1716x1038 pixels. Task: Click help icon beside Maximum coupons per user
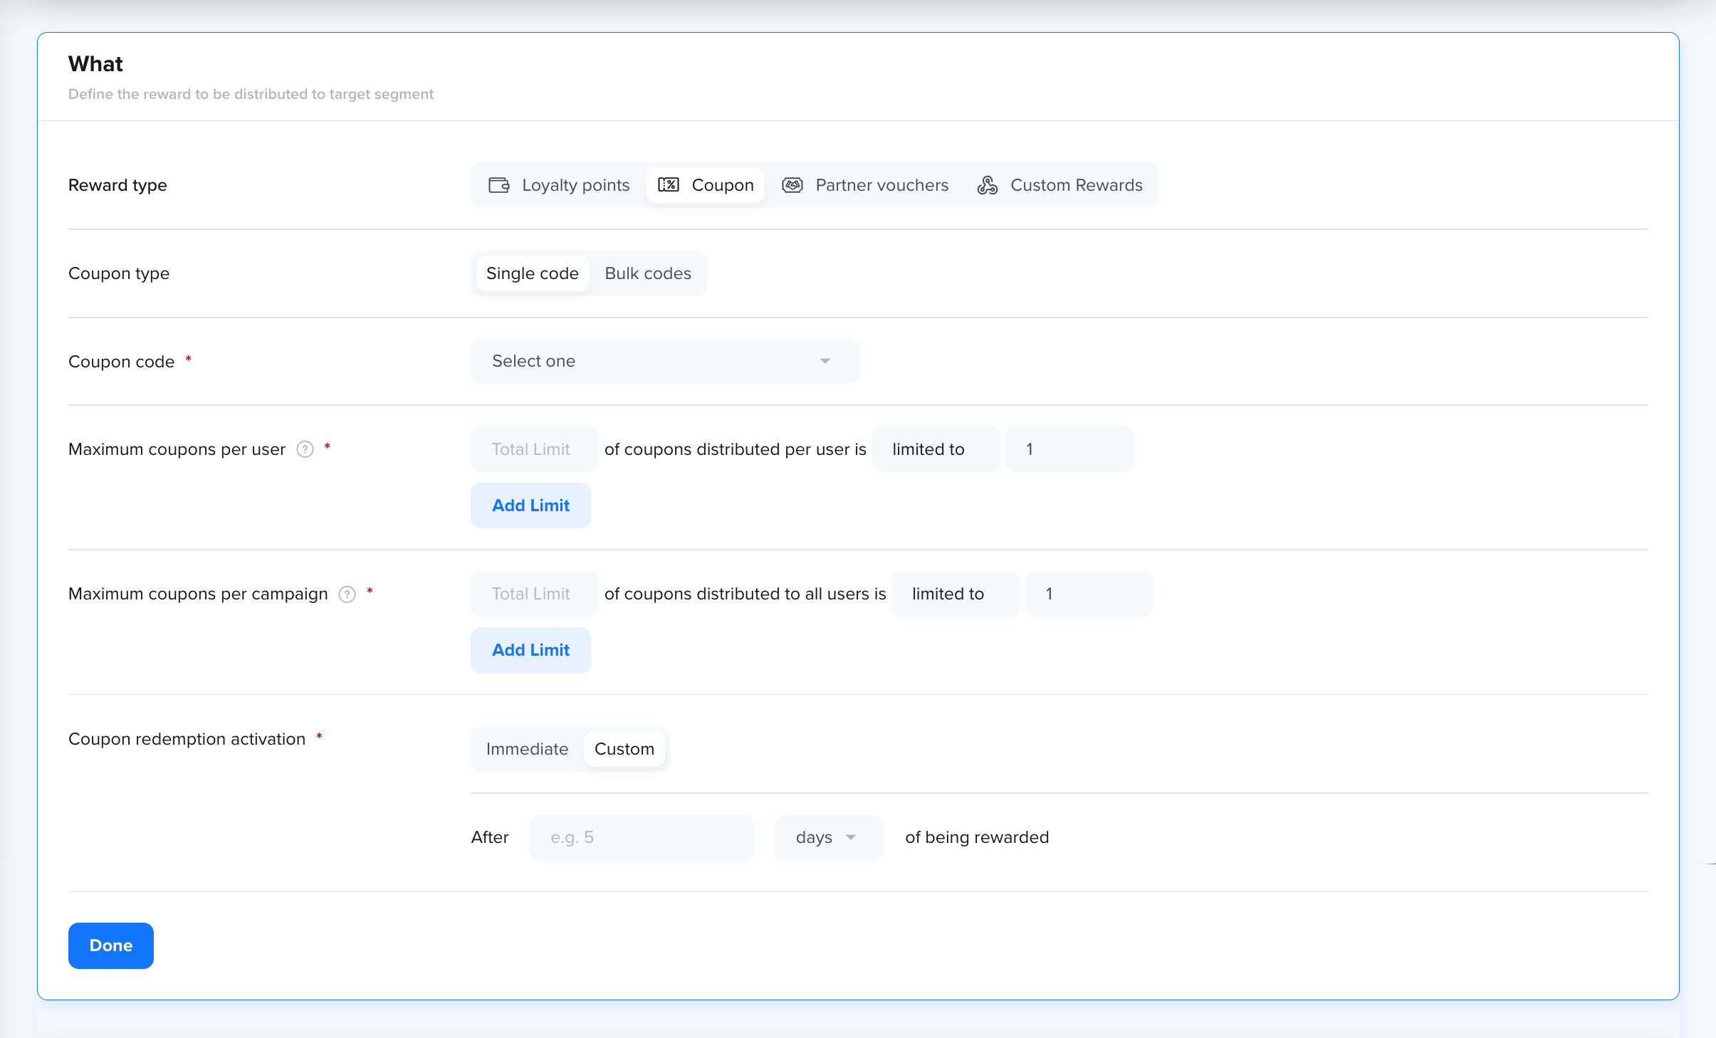pyautogui.click(x=305, y=449)
